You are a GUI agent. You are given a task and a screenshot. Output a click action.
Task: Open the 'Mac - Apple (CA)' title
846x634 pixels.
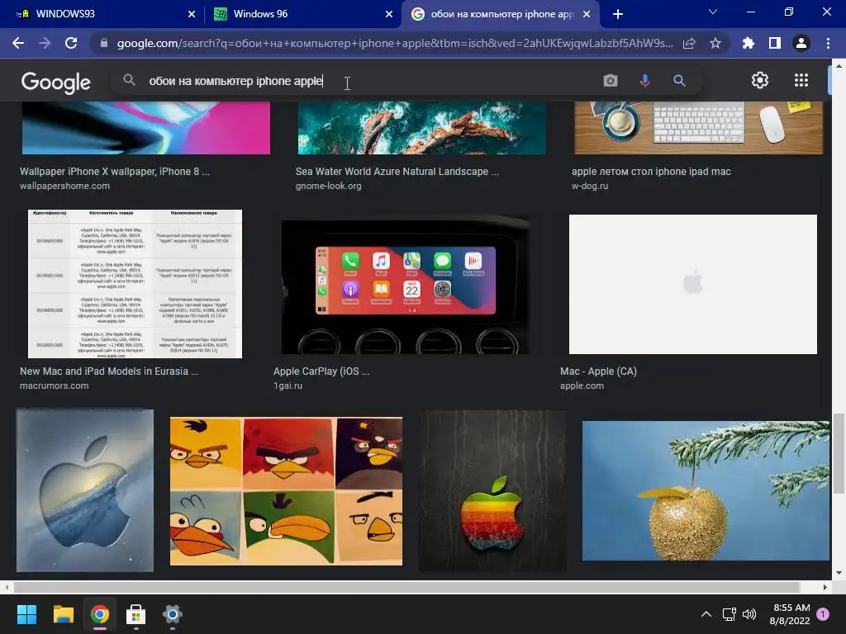(x=598, y=371)
